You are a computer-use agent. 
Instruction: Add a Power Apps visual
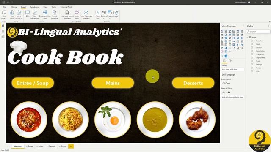point(77,15)
